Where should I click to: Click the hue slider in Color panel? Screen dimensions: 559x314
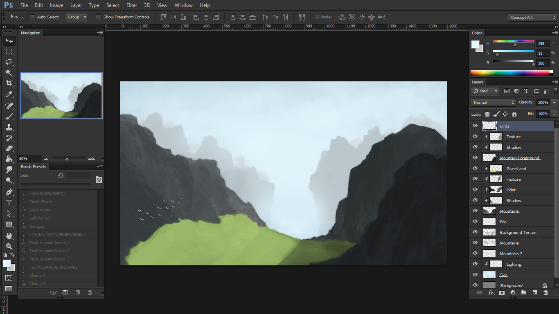tap(513, 41)
